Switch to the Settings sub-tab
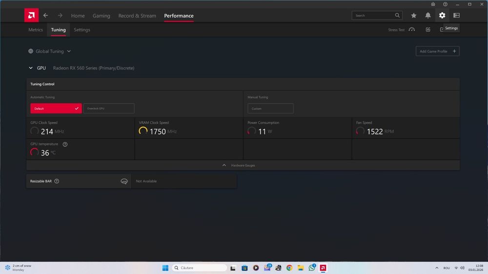 point(82,30)
